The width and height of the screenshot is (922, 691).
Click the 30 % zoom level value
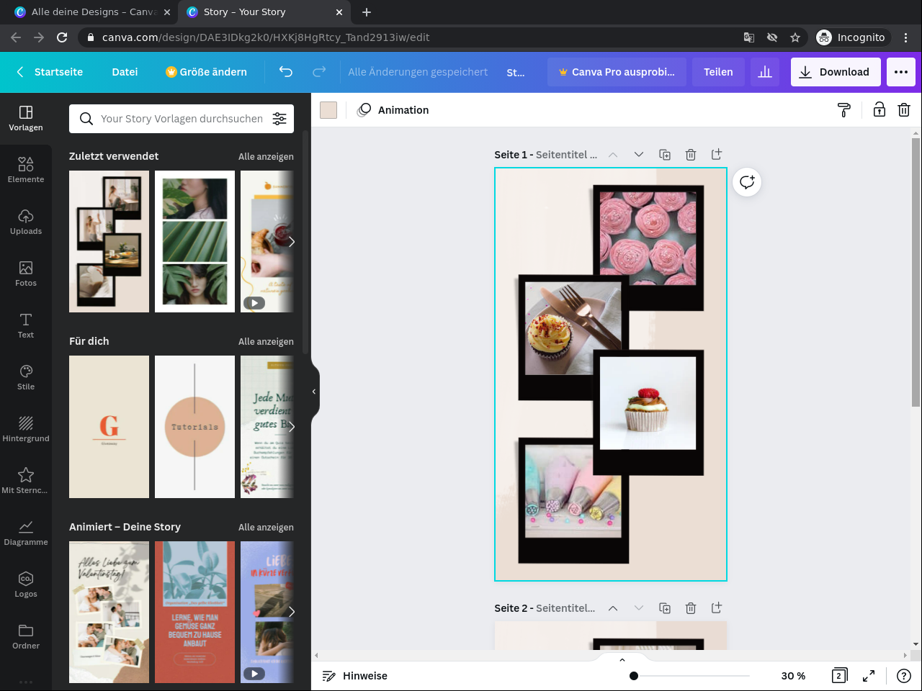(793, 676)
